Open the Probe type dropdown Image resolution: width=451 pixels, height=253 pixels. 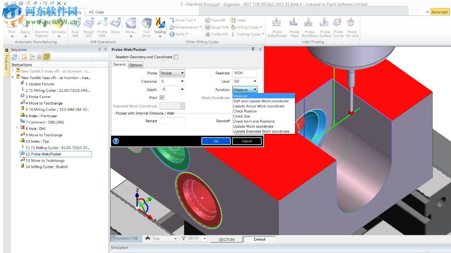pyautogui.click(x=182, y=73)
